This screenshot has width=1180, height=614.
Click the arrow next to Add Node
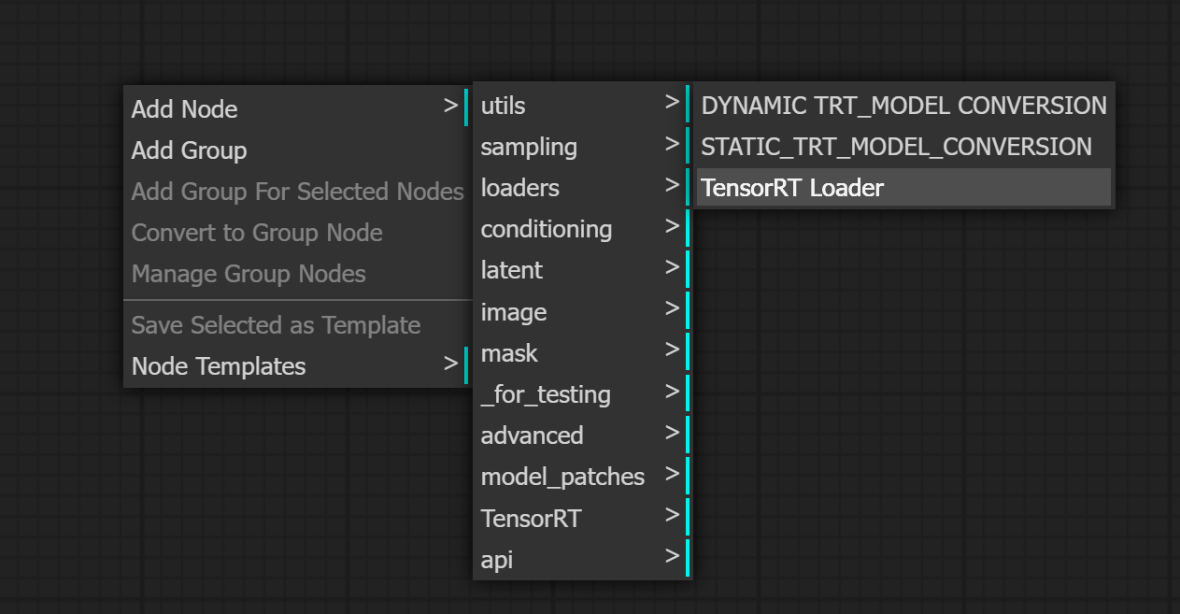click(450, 107)
